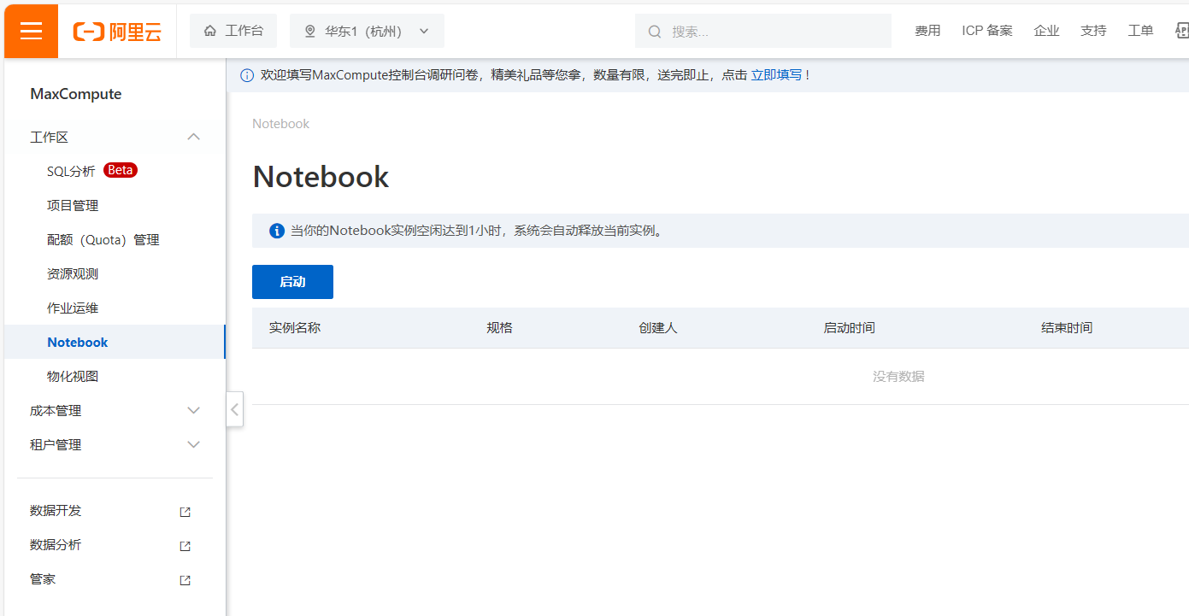Click the large Notebook page heading
The width and height of the screenshot is (1189, 616).
(321, 177)
